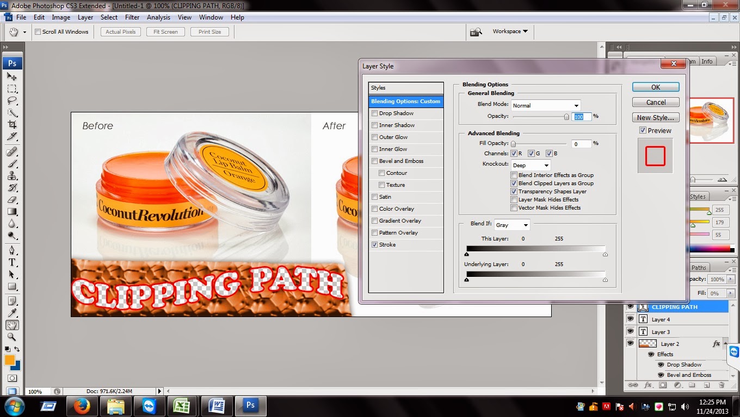Viewport: 740px width, 417px height.
Task: Select the Healing Brush tool
Action: (x=12, y=151)
